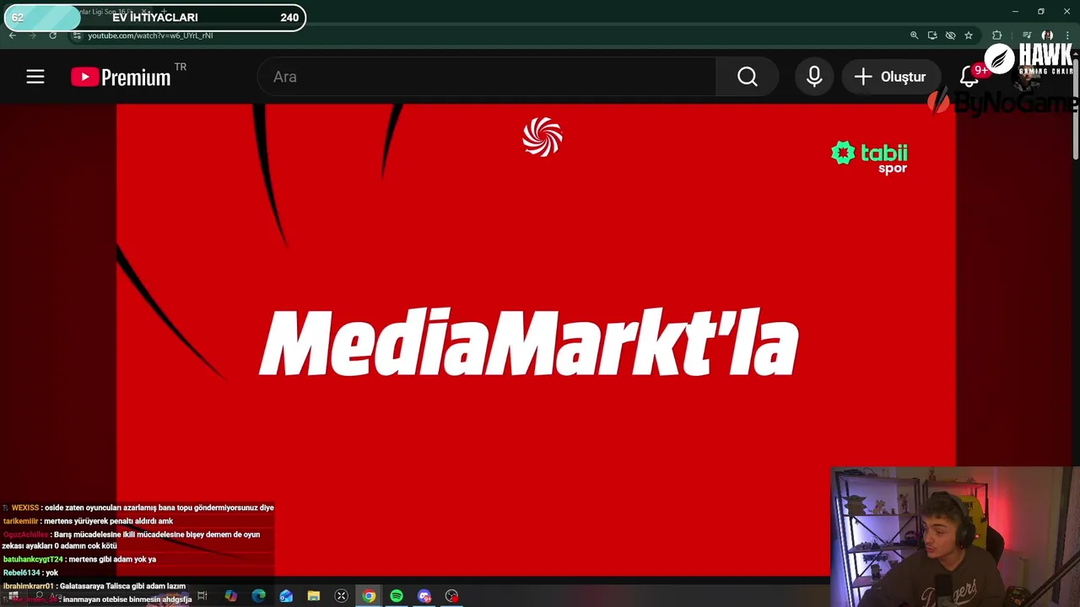Click the tarikemiiir chat message
The width and height of the screenshot is (1080, 607).
pyautogui.click(x=88, y=521)
